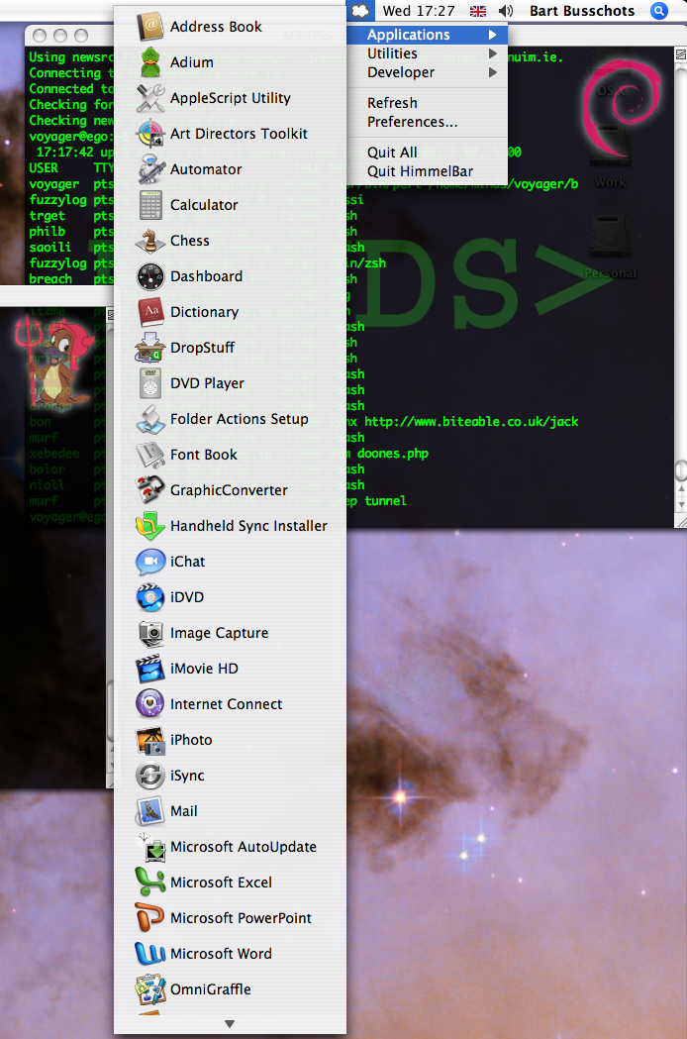Click the Art Directors Toolkit icon
This screenshot has width=687, height=1039.
tap(150, 134)
